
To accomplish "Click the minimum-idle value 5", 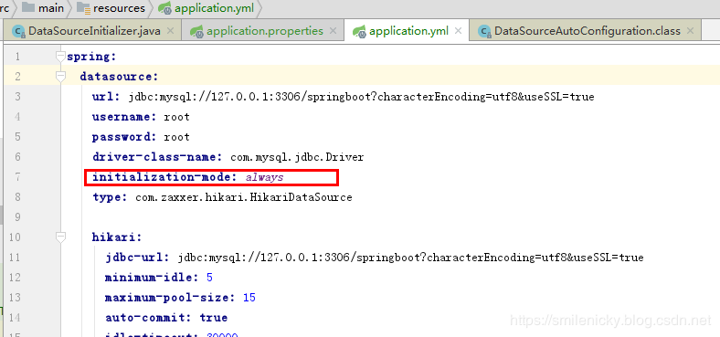I will click(209, 278).
